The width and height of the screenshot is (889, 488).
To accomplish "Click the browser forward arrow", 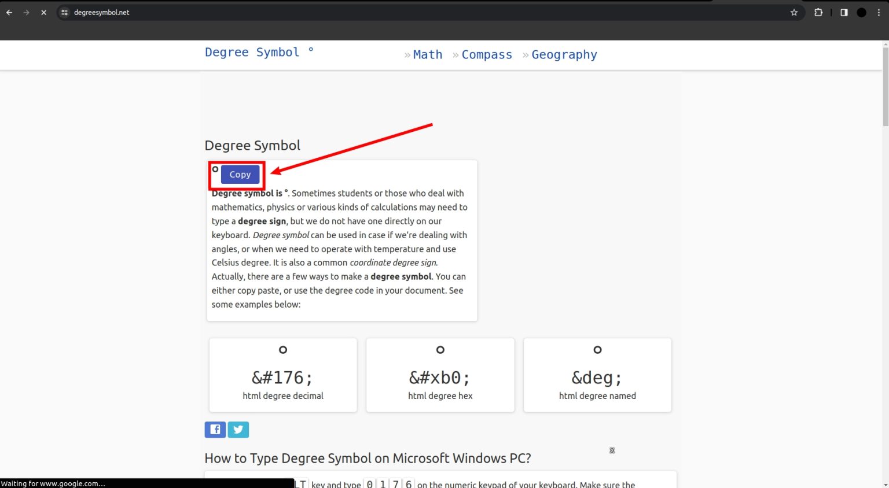I will pyautogui.click(x=26, y=12).
